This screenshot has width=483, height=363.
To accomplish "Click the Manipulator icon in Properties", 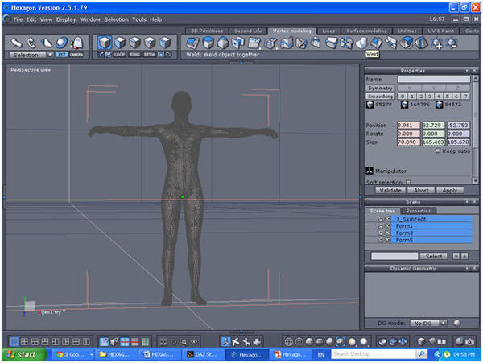I will (369, 171).
